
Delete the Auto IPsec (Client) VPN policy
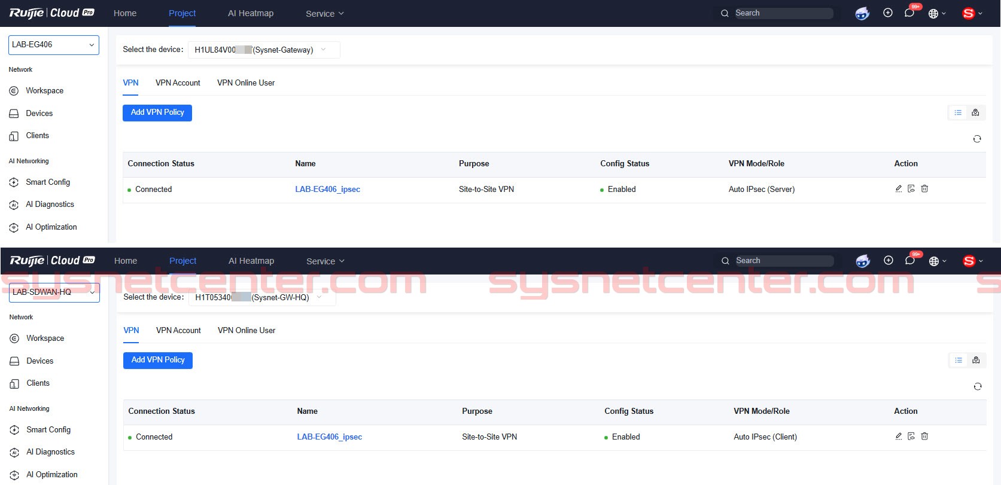pyautogui.click(x=924, y=437)
